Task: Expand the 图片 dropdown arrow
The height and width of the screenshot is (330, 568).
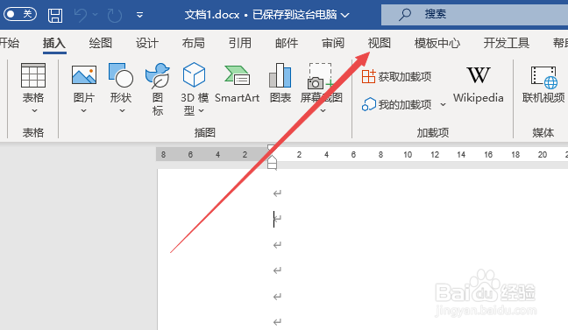Action: coord(83,110)
